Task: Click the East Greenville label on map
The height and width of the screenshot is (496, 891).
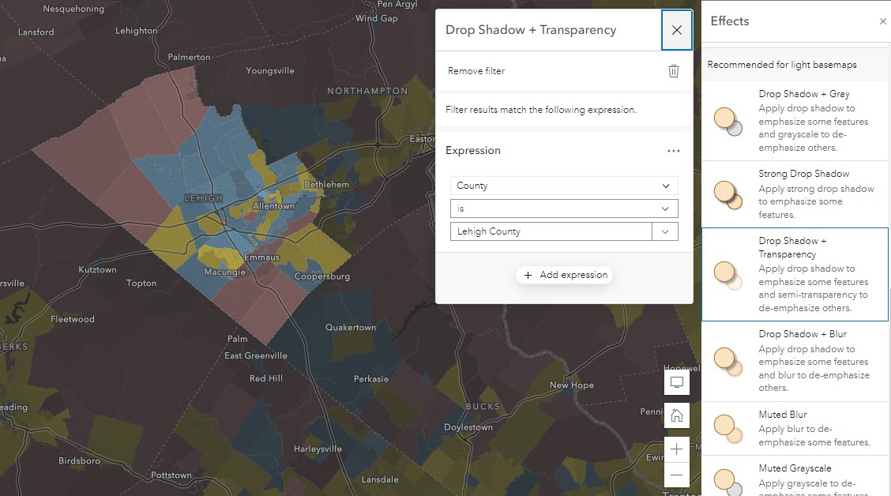Action: click(x=256, y=355)
